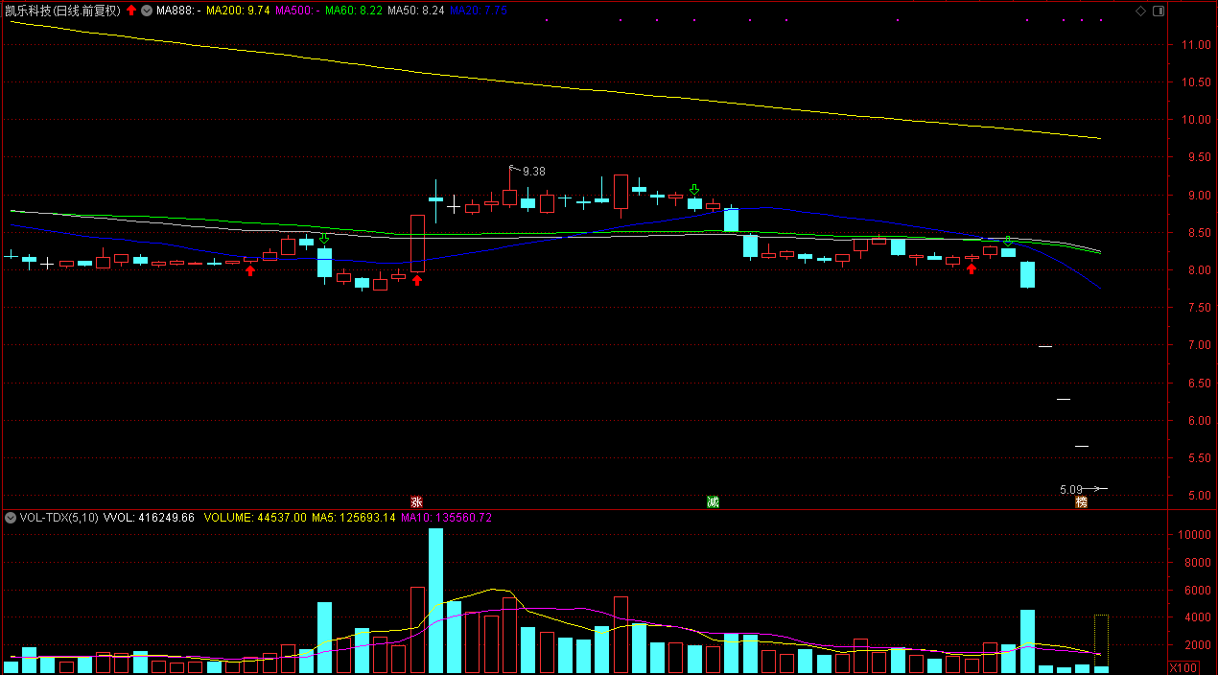
Task: Select the MA20 indicator label
Action: (478, 11)
